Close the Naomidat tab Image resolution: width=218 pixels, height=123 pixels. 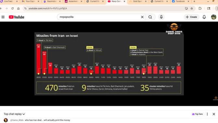point(60,1)
